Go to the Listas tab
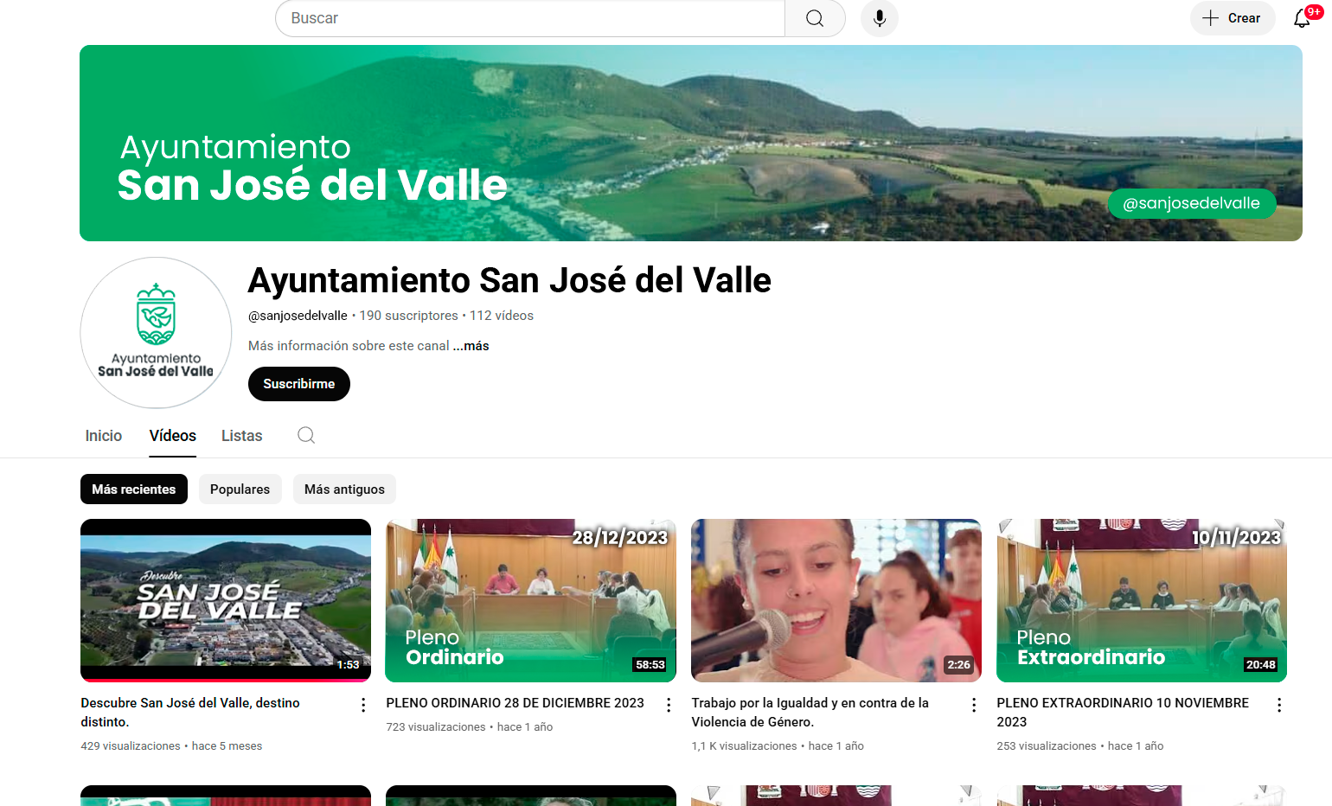1332x806 pixels. 241,436
